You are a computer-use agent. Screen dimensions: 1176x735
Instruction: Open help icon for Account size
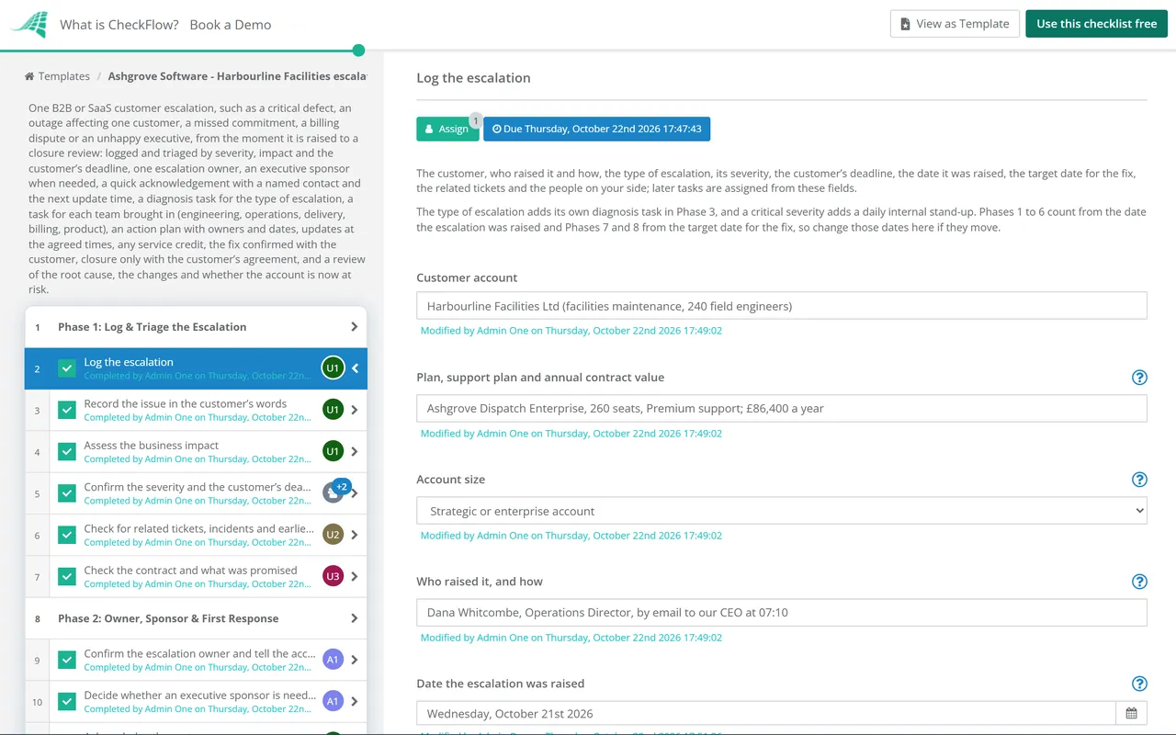click(1139, 480)
